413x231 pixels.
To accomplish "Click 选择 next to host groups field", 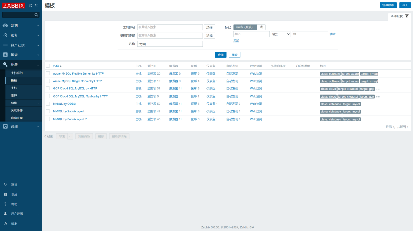I will point(209,27).
